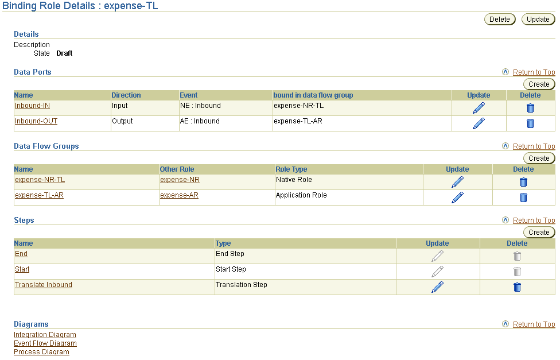Update the expense-TL binding role

(538, 20)
